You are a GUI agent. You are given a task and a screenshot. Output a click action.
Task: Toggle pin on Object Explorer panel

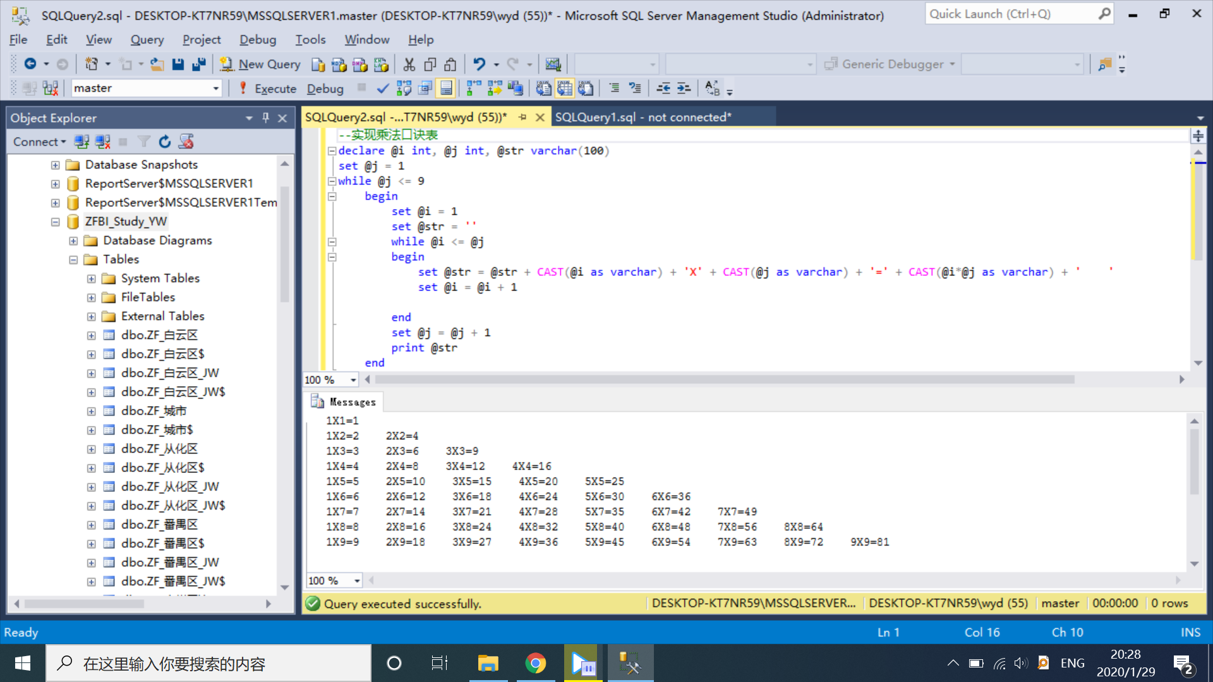tap(266, 117)
